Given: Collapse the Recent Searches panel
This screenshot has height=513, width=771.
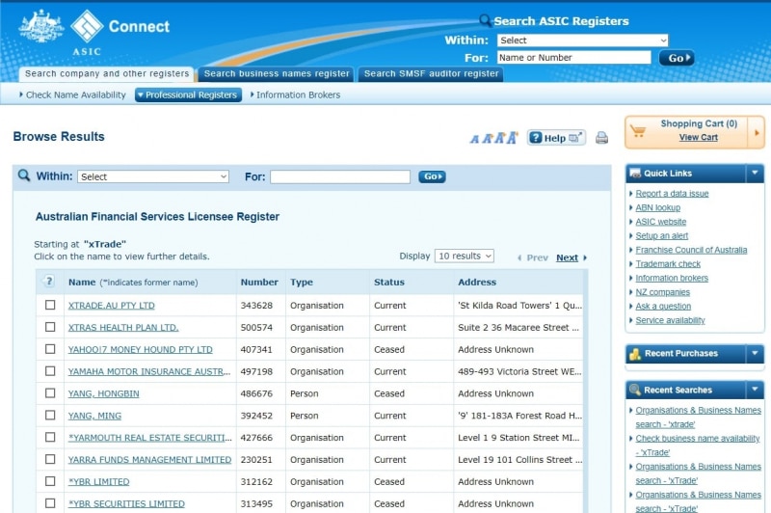Looking at the screenshot, I should click(755, 390).
